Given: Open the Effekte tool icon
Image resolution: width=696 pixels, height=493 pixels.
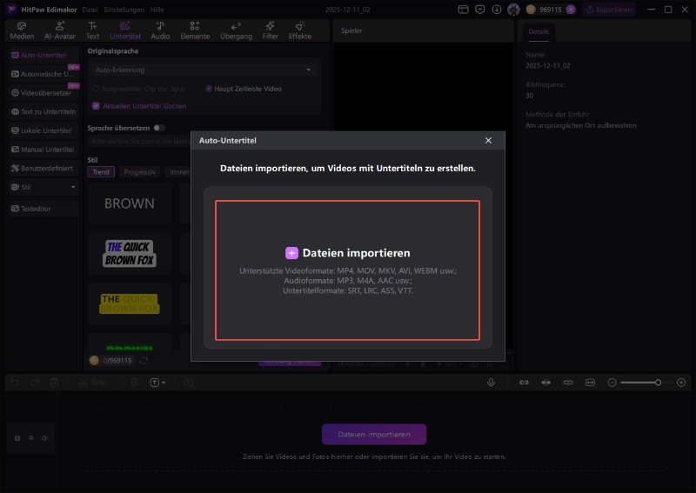Looking at the screenshot, I should coord(300,26).
